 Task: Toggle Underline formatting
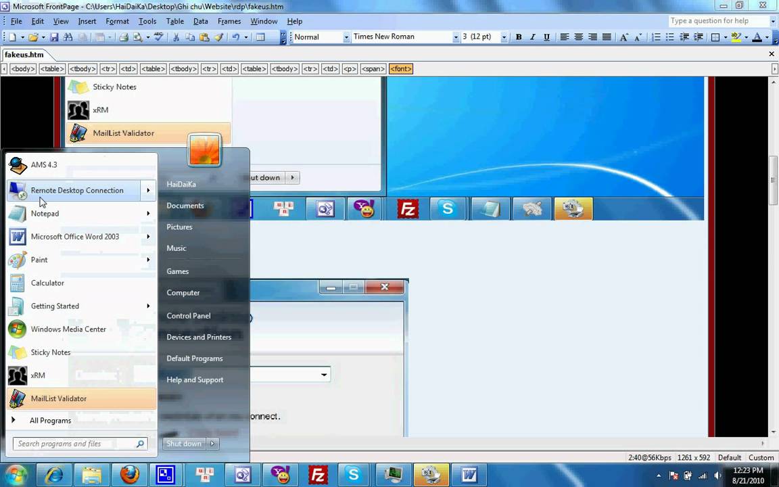pos(546,37)
